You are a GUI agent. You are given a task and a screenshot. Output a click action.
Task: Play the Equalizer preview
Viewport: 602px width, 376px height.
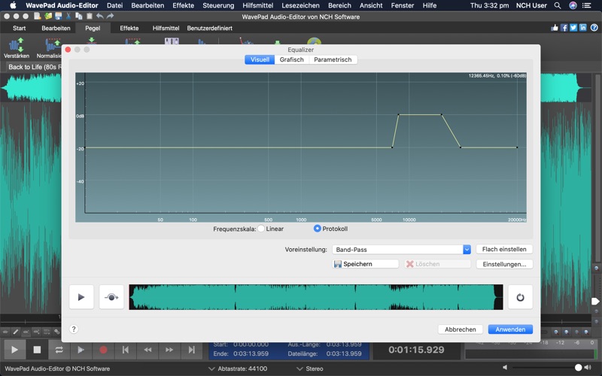coord(81,297)
